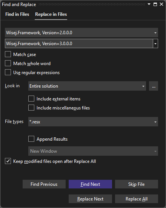Viewport: 166px width, 208px height.
Task: Click the browse folders ellipsis button
Action: 154,86
